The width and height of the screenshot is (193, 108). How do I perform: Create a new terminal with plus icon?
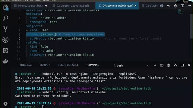(x=155, y=65)
